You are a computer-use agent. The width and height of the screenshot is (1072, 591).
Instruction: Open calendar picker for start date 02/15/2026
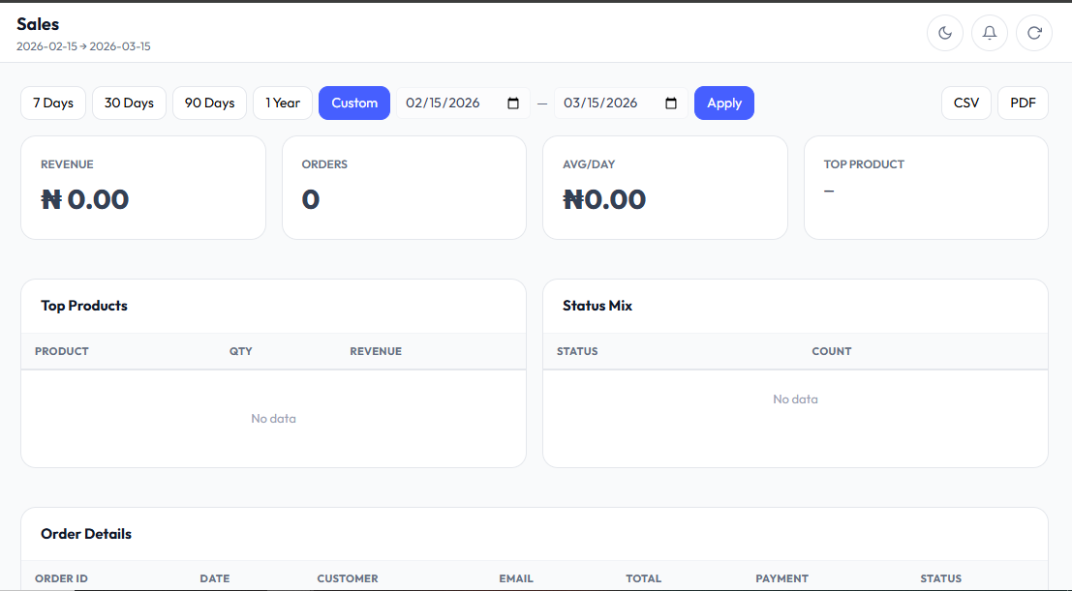[x=513, y=103]
